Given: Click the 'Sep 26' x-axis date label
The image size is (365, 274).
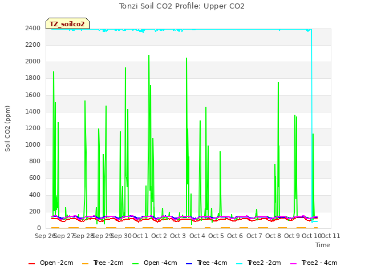Looking at the screenshot, I should 45,236.
